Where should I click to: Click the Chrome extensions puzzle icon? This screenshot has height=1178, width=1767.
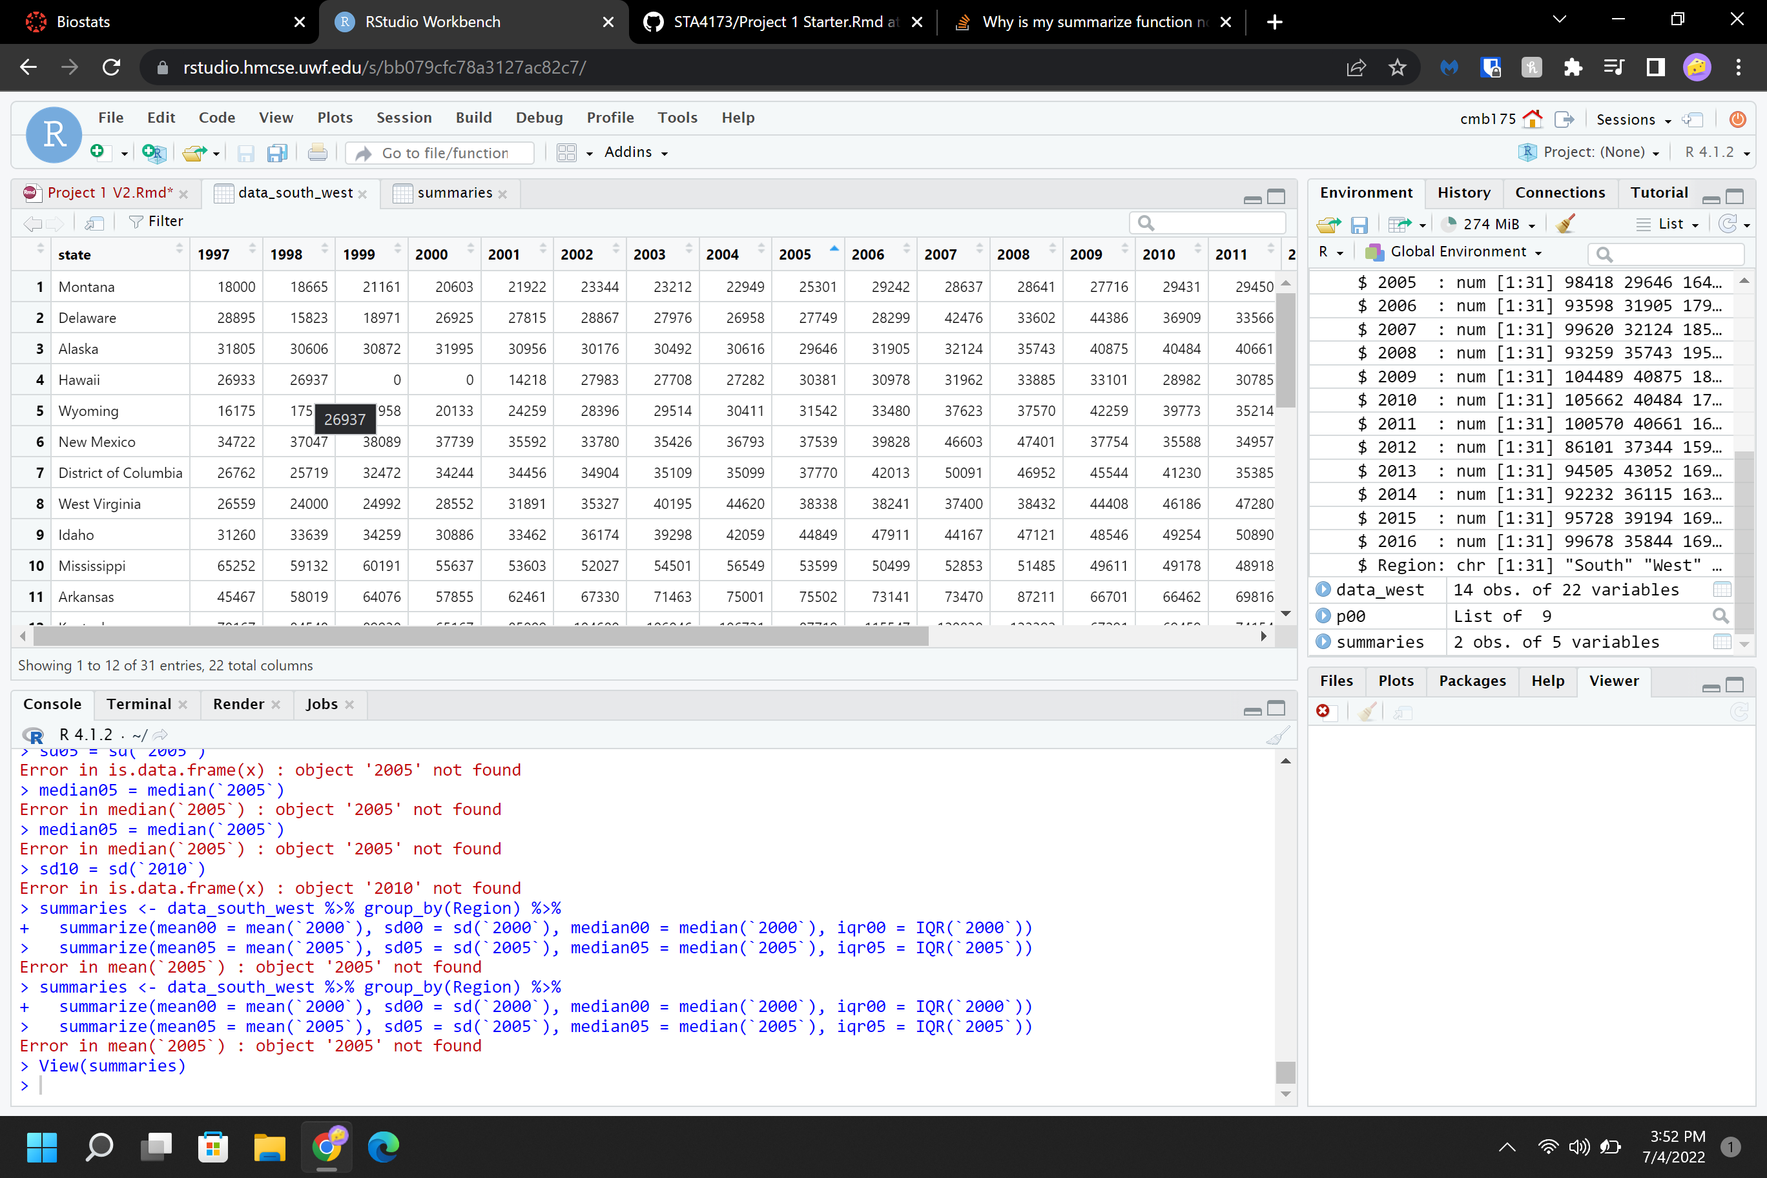point(1573,68)
